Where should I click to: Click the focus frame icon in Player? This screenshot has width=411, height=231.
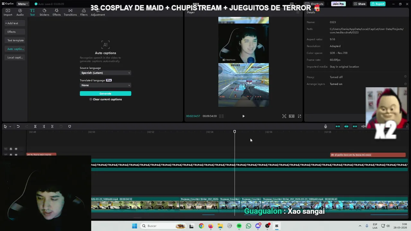pos(284,116)
